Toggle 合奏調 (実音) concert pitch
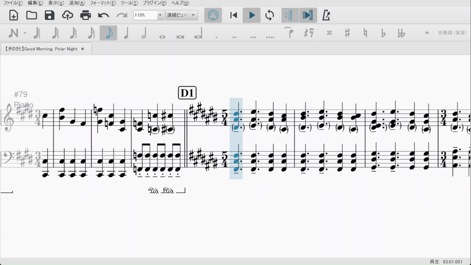This screenshot has width=471, height=265. point(452,33)
